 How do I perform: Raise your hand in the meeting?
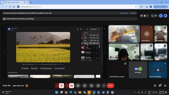[98, 86]
